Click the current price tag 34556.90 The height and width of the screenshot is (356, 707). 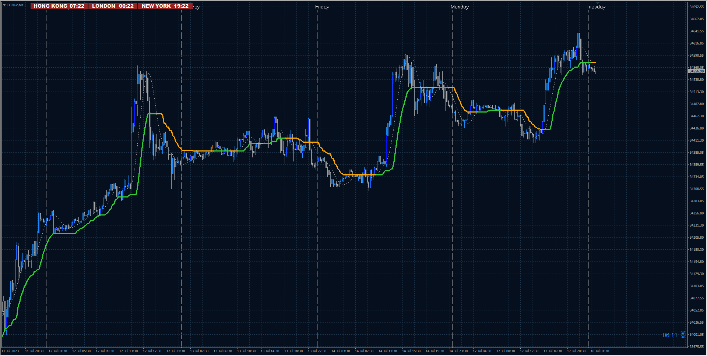[696, 72]
